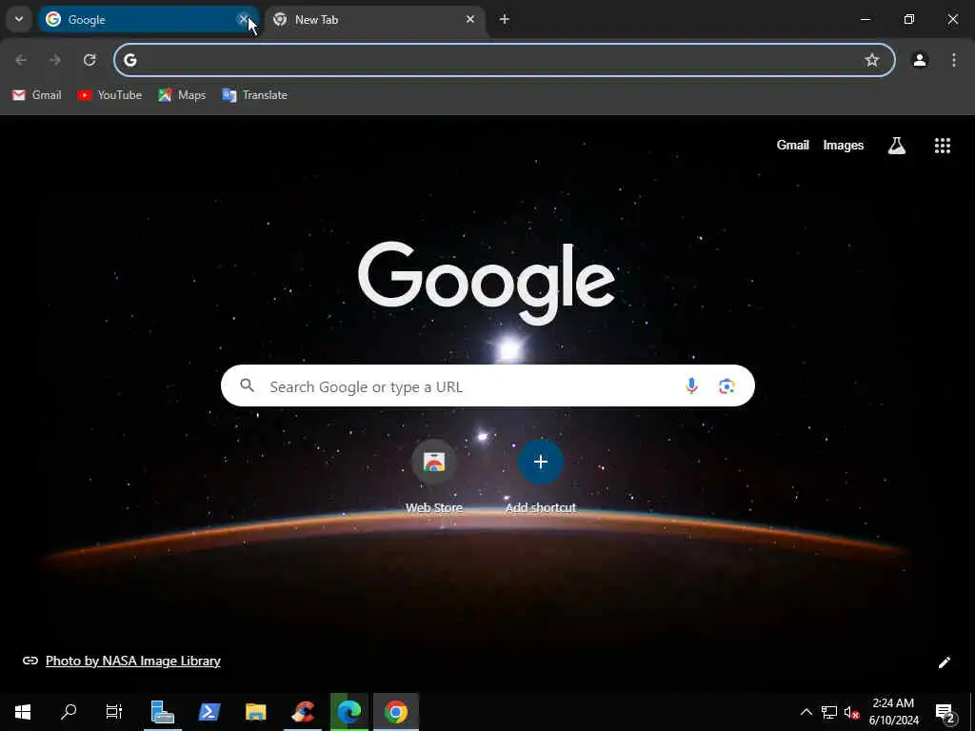The width and height of the screenshot is (975, 731).
Task: Open the tab search dropdown arrow
Action: point(19,19)
